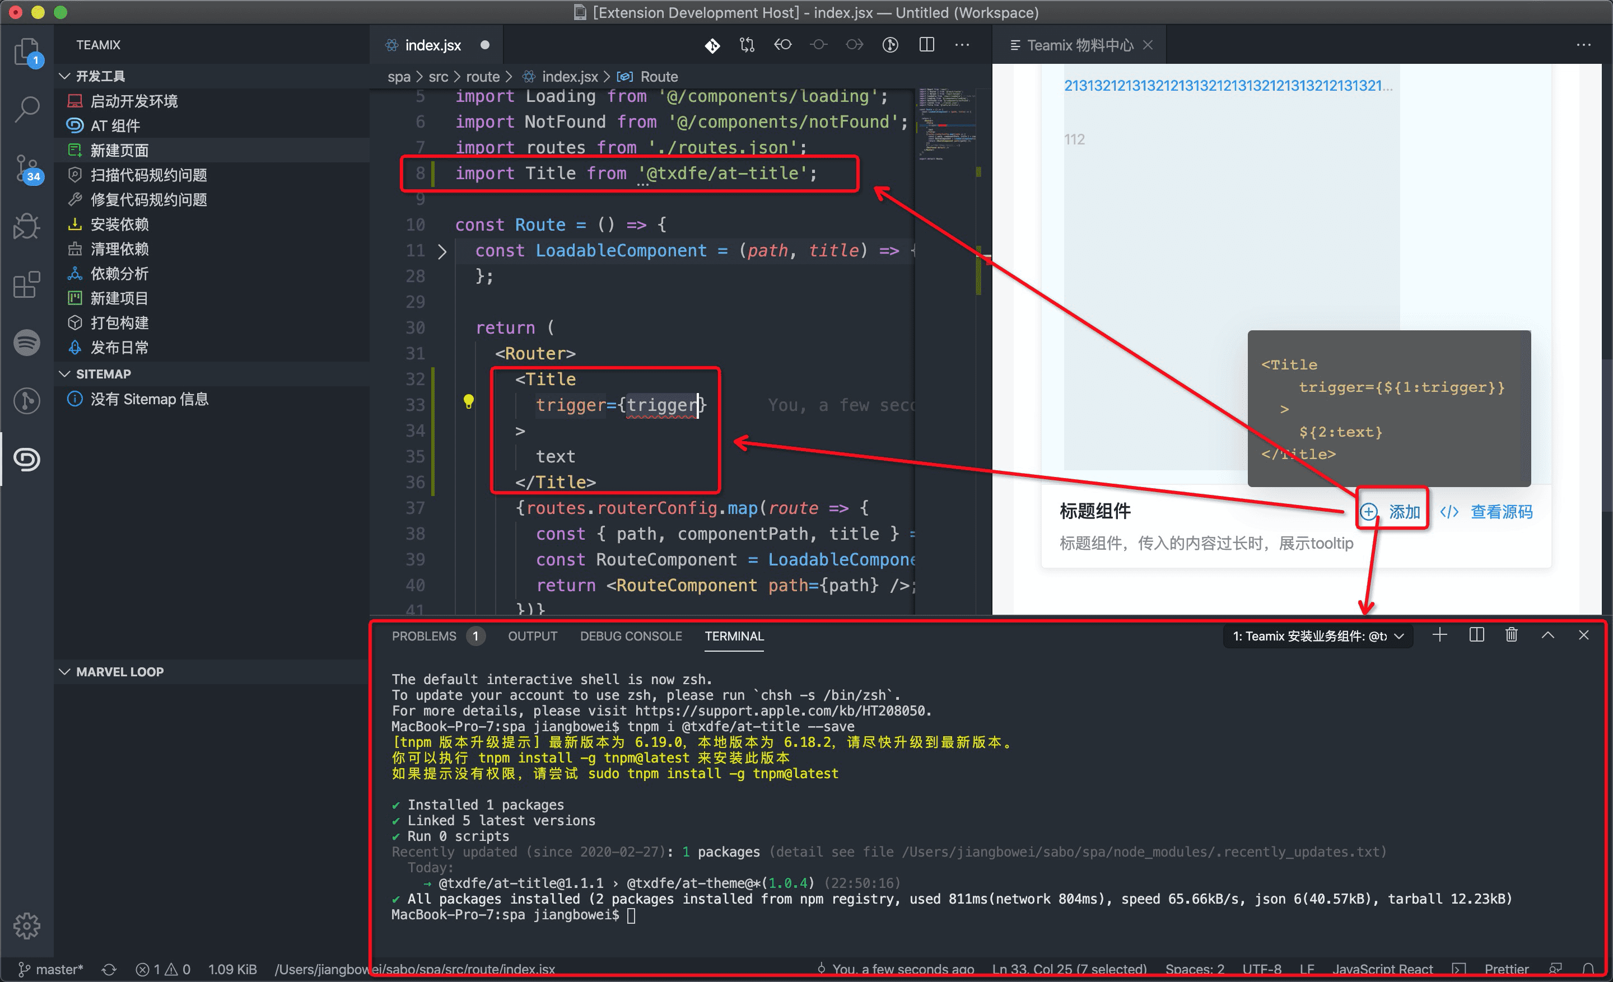This screenshot has width=1613, height=982.
Task: Click the diamond git icon in editor toolbar
Action: 712,45
